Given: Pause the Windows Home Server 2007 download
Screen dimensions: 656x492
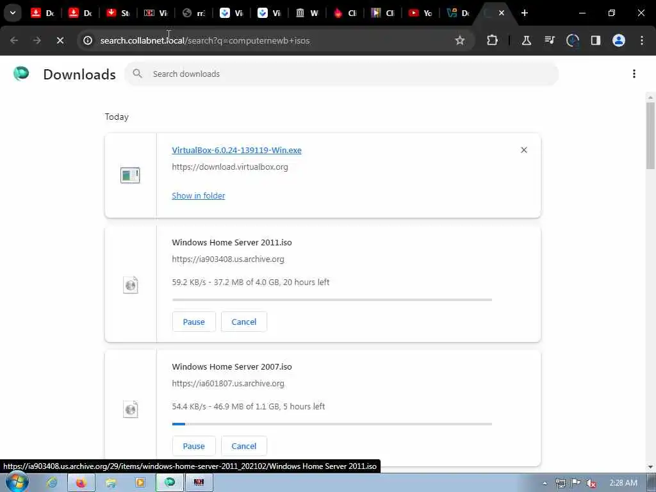Looking at the screenshot, I should [193, 446].
